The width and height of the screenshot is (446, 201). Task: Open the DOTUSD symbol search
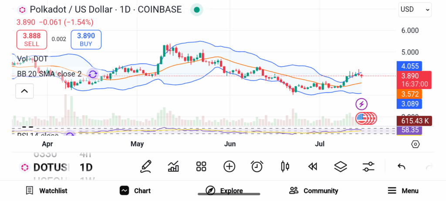(51, 167)
